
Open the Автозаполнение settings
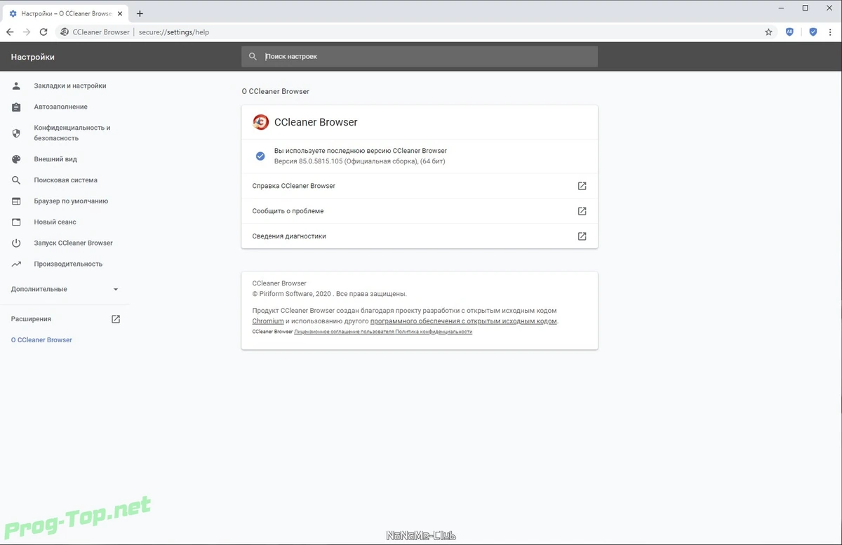coord(61,107)
